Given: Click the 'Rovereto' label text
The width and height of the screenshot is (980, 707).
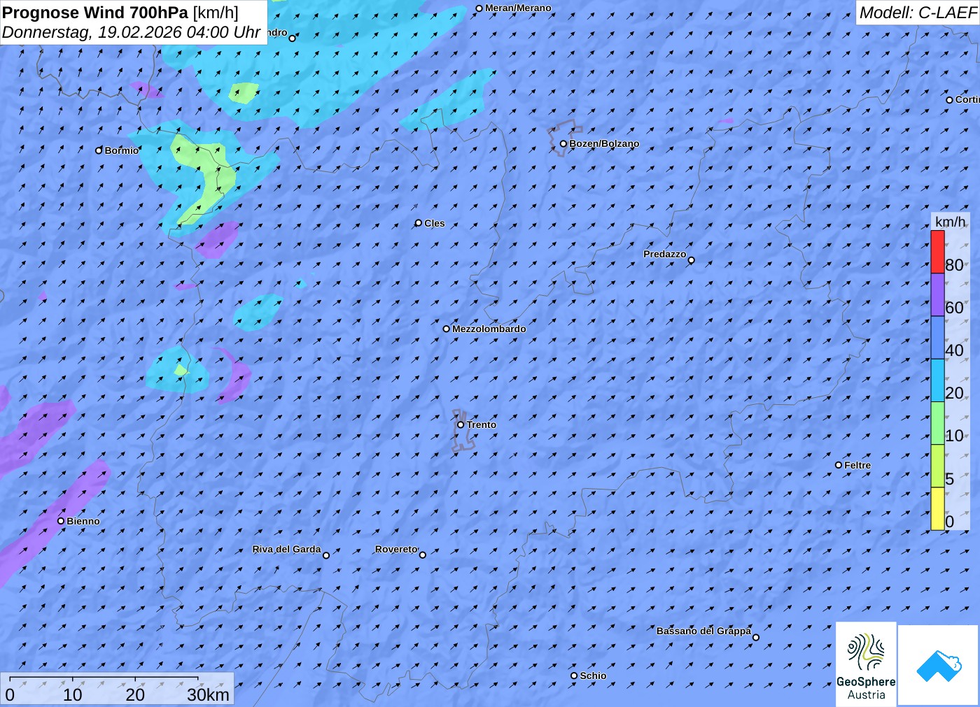Looking at the screenshot, I should pyautogui.click(x=396, y=549).
